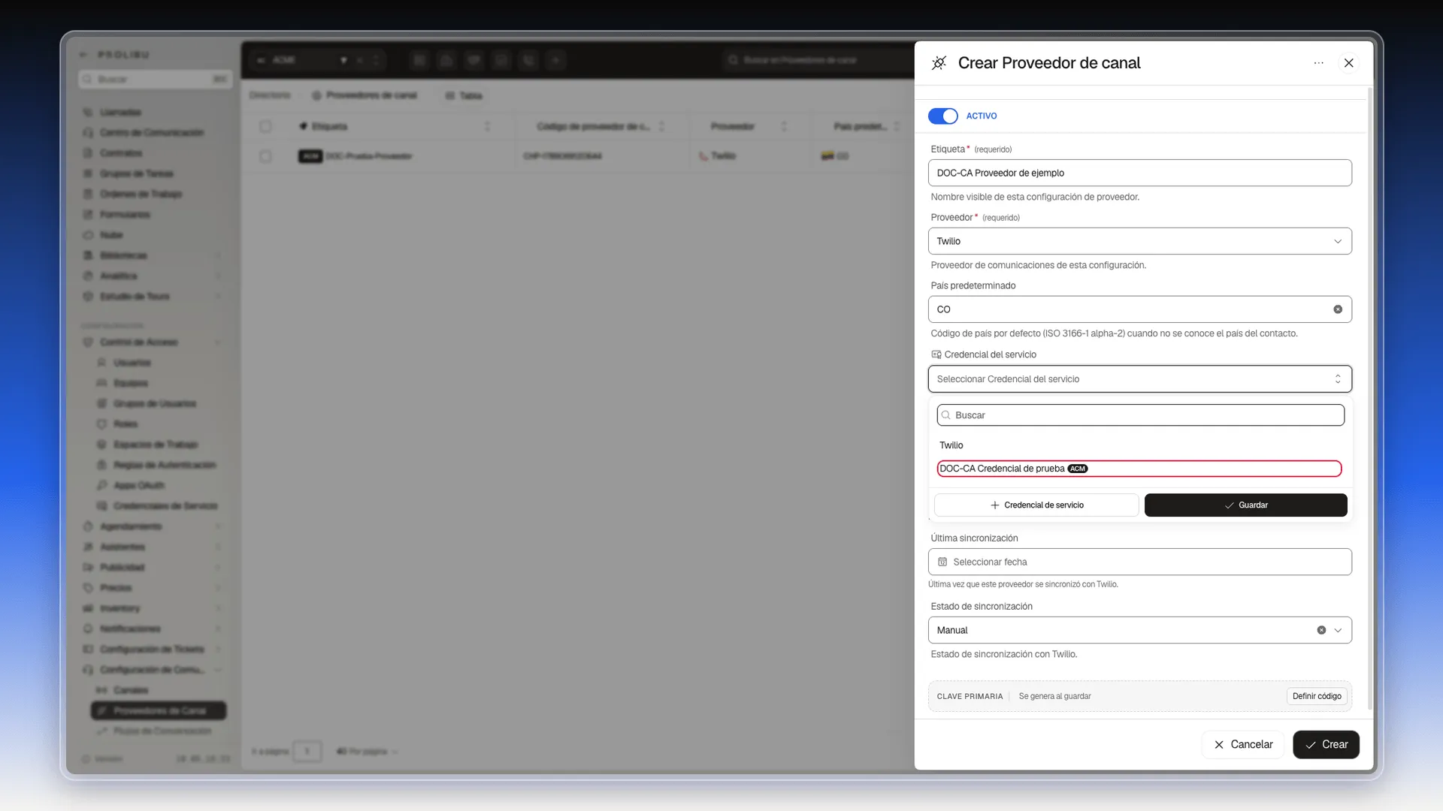
Task: Add a new Credencial de servicio
Action: (1036, 505)
